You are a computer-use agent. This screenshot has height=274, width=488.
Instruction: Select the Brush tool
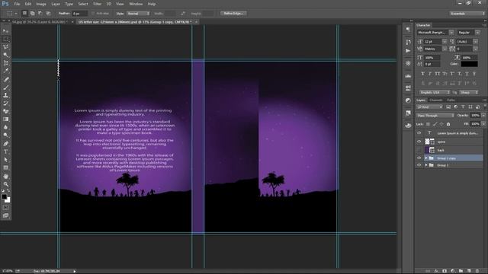pyautogui.click(x=5, y=88)
